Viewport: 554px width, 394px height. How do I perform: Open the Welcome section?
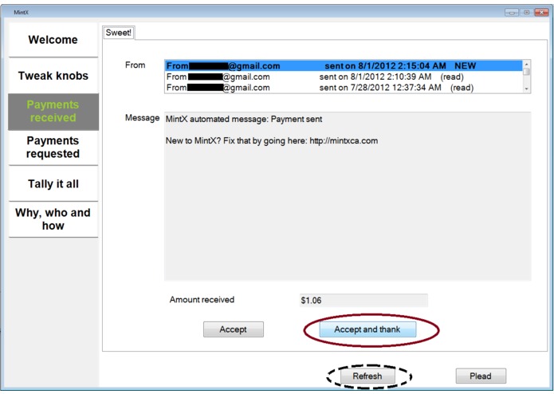(53, 40)
